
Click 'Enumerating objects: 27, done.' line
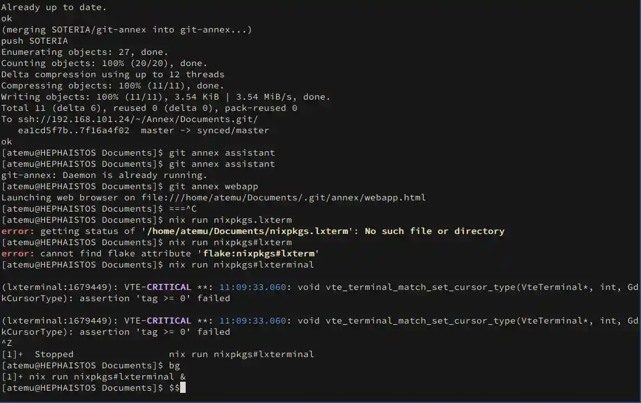(x=84, y=52)
